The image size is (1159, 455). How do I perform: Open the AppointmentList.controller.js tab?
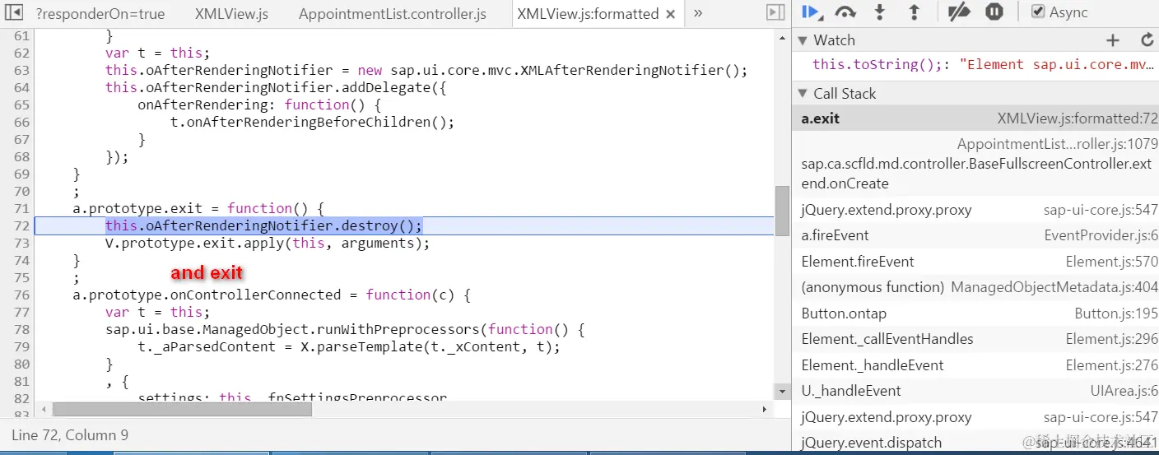[x=393, y=14]
